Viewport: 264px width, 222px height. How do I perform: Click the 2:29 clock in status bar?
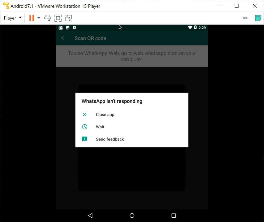pos(202,28)
